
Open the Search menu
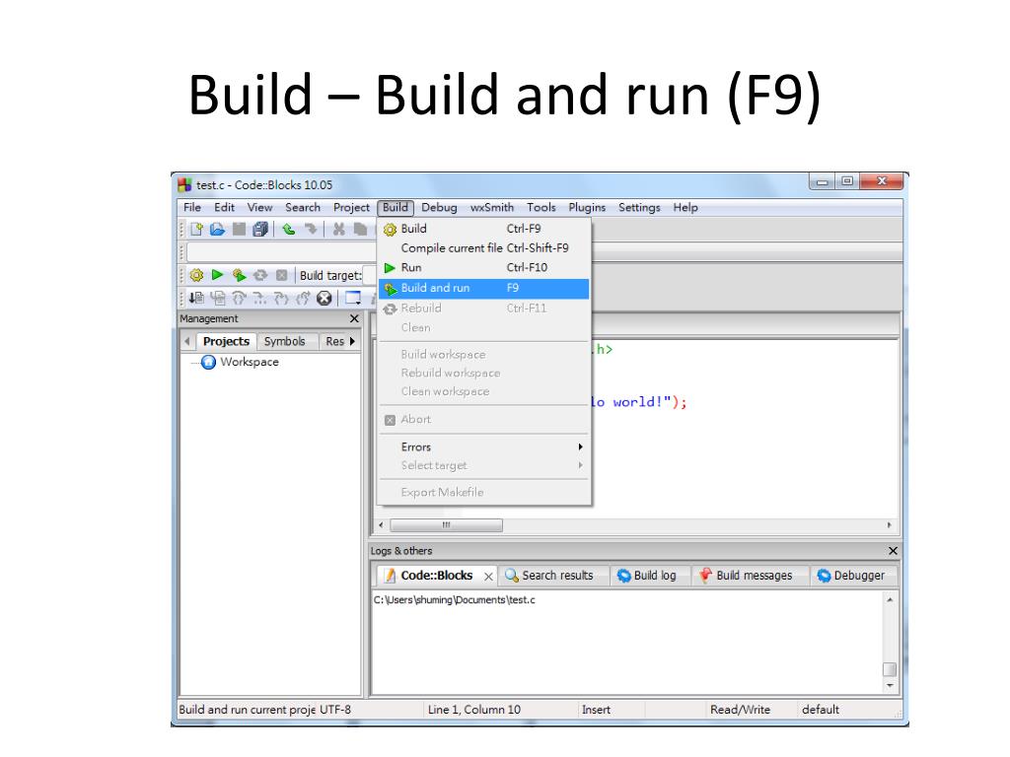click(303, 207)
